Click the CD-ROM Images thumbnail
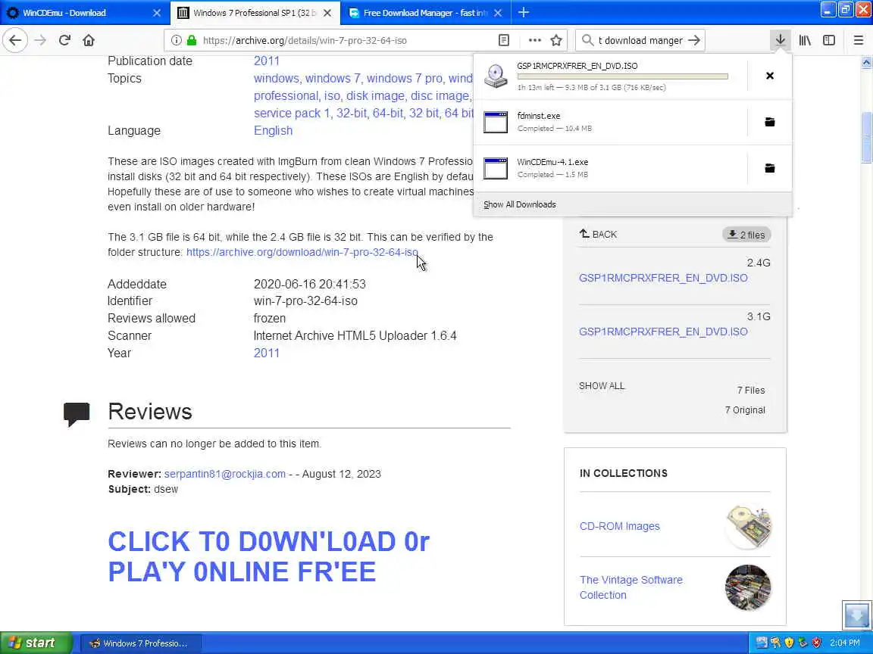Screen dimensions: 873x654 [748, 527]
